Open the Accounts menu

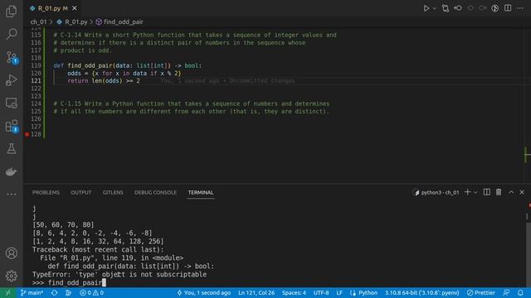(x=11, y=253)
